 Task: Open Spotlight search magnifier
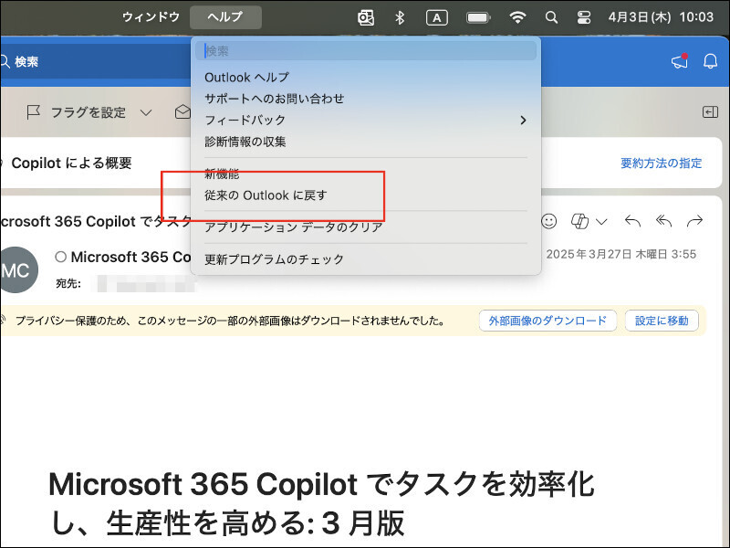pyautogui.click(x=551, y=17)
